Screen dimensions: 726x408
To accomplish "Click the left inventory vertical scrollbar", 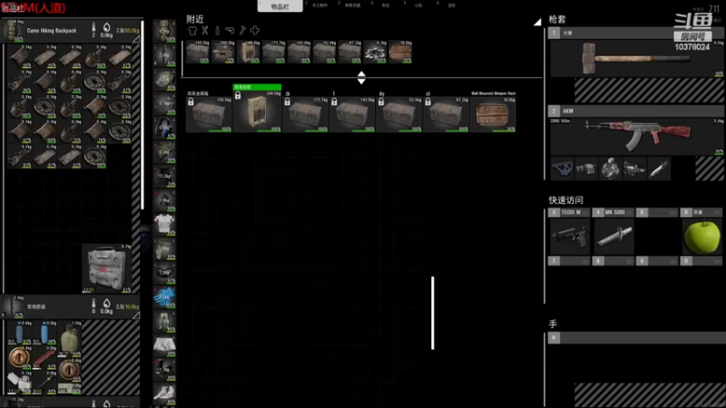I will [x=142, y=115].
